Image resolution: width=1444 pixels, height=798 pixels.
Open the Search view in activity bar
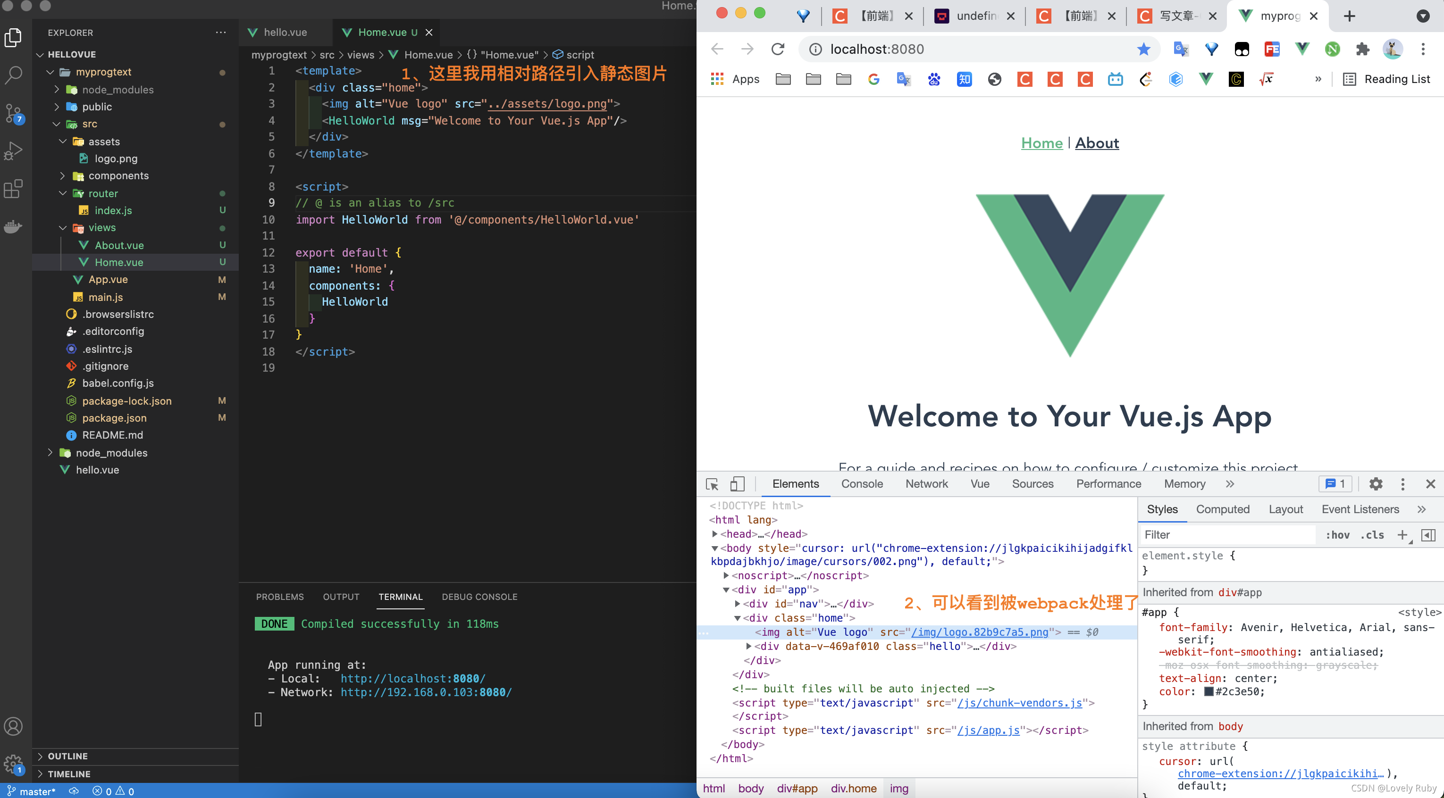point(14,75)
